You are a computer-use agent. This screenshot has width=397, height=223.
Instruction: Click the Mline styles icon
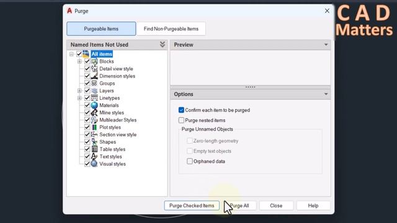(x=94, y=113)
